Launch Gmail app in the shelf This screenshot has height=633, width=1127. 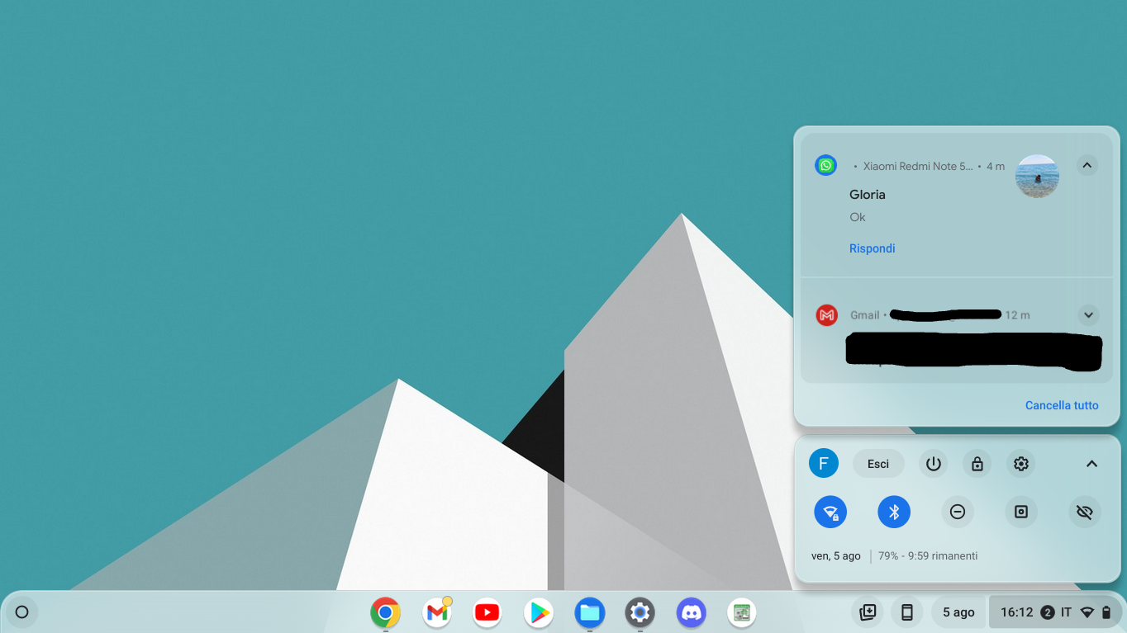[x=436, y=612]
